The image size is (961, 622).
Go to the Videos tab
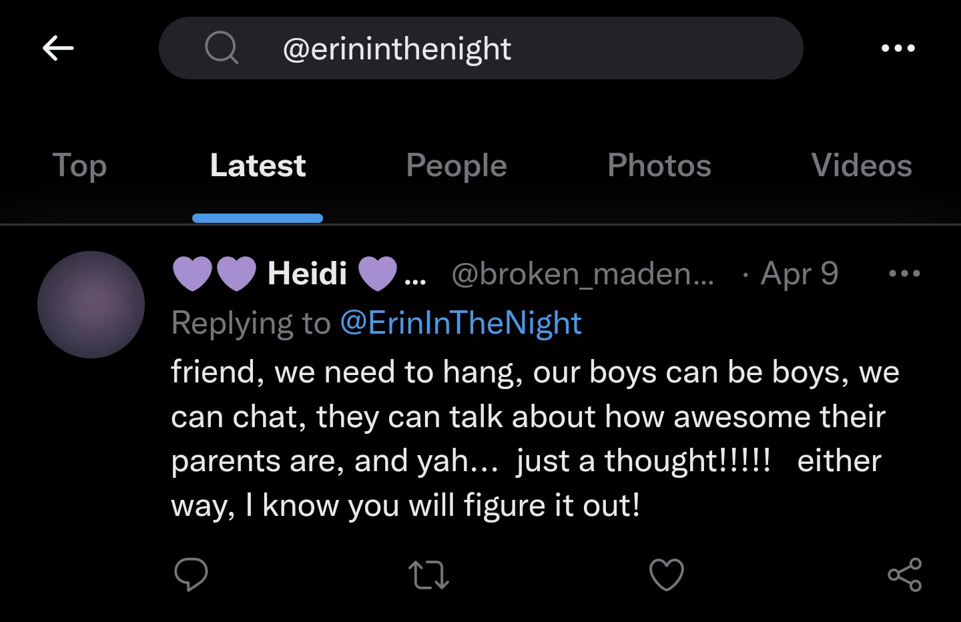(862, 166)
